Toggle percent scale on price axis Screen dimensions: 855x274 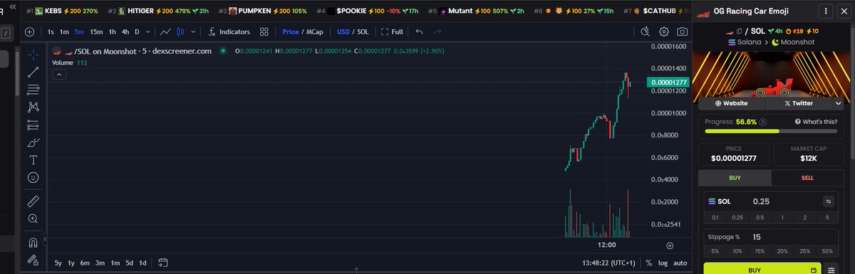[x=648, y=263]
